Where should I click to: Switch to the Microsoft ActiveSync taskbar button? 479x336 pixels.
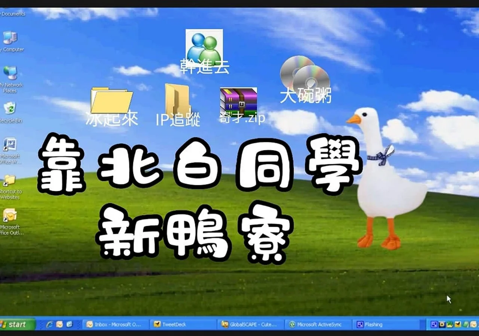click(318, 324)
